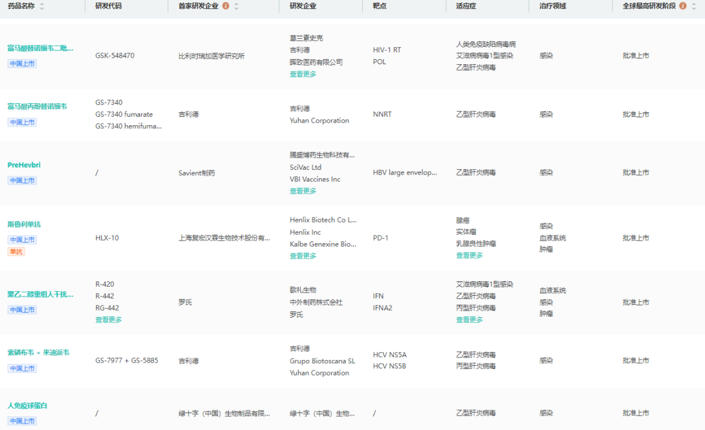The image size is (705, 430).
Task: Show info icon next to 全球最高研发阶段
Action: pyautogui.click(x=682, y=6)
